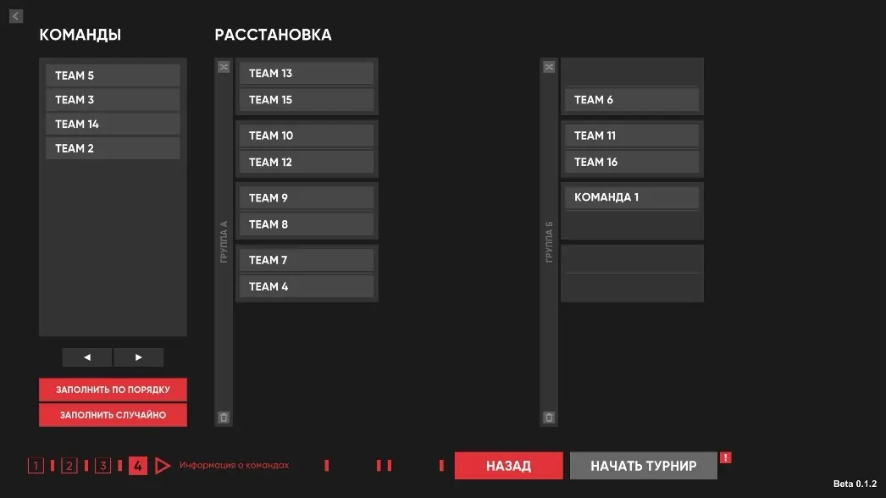The height and width of the screenshot is (498, 886).
Task: Click the ЗАПОЛНИТЬ СЛУЧАЙНО button
Action: click(113, 415)
